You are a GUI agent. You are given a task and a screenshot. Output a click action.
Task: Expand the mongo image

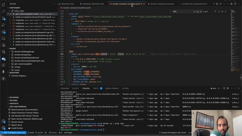point(9,67)
